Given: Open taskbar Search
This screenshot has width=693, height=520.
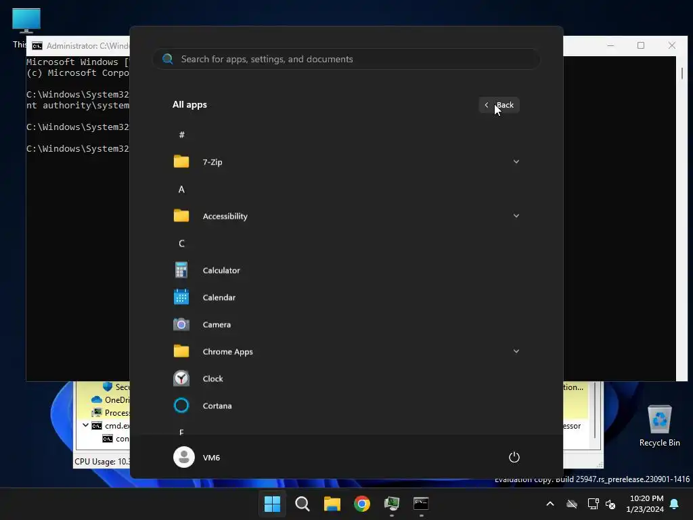Looking at the screenshot, I should point(303,504).
